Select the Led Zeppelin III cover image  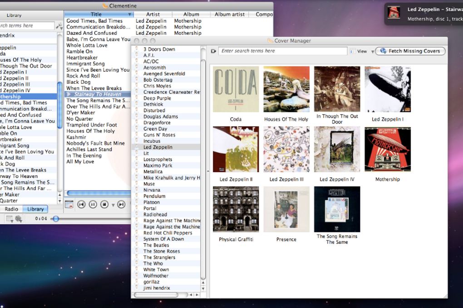pos(286,149)
